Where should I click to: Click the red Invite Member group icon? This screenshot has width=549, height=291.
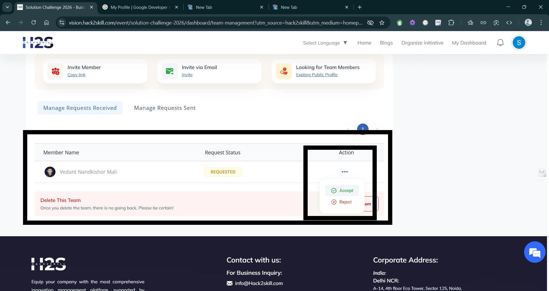click(x=56, y=71)
